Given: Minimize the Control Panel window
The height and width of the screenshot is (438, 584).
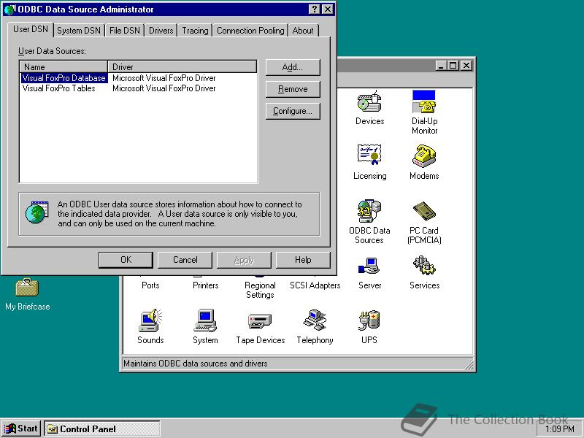Looking at the screenshot, I should point(442,66).
